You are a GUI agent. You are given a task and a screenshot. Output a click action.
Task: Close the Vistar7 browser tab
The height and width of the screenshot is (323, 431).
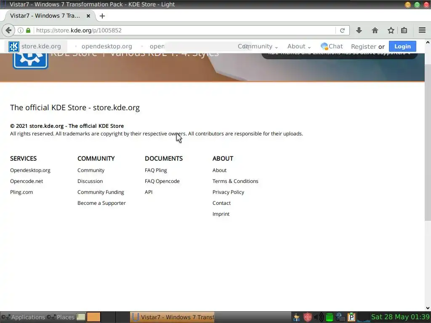88,16
